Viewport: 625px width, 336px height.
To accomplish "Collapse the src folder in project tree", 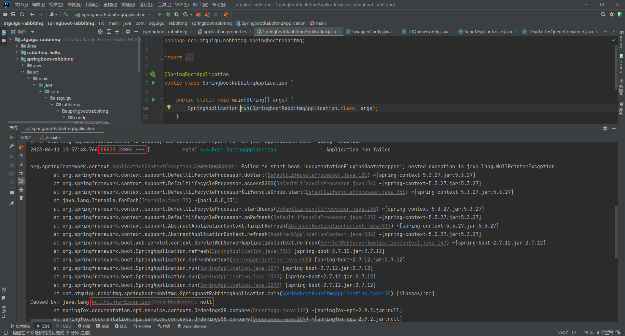I will [22, 72].
